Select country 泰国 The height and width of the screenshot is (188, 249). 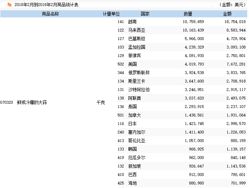(132, 107)
